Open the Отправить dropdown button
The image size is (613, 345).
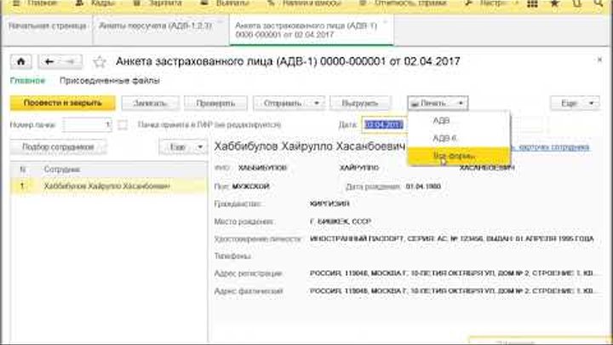289,103
